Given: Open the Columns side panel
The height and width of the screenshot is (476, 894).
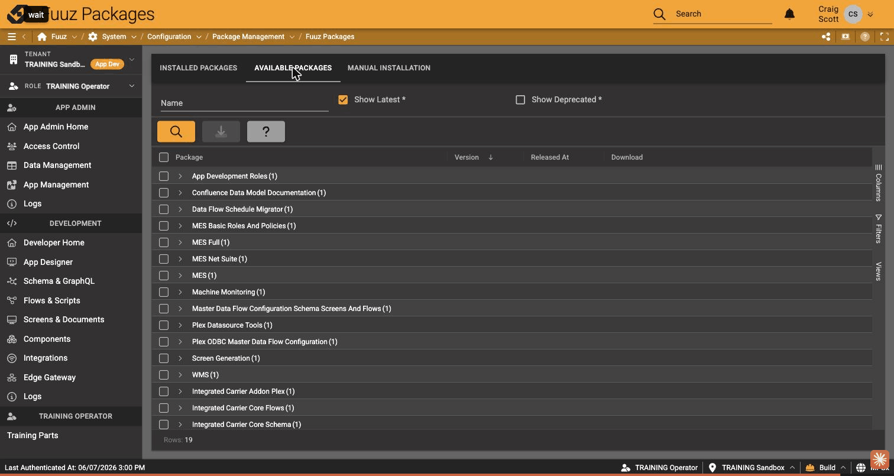Looking at the screenshot, I should click(x=879, y=183).
